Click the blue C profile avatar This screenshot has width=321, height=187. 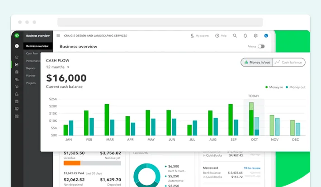tap(266, 36)
